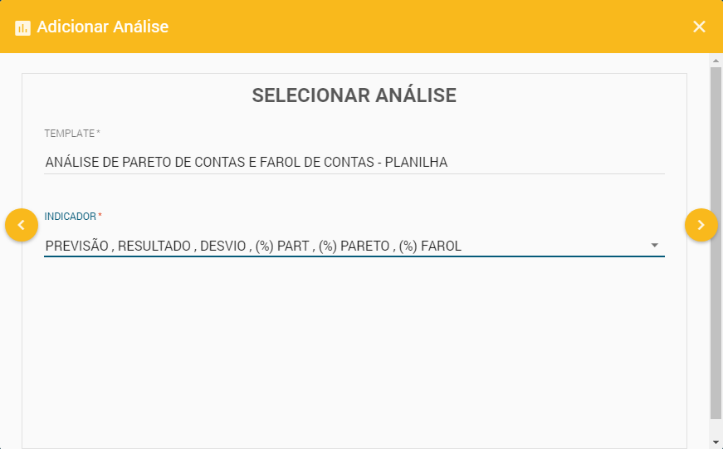This screenshot has height=449, width=723.
Task: Click the chart icon in the dialog header
Action: [22, 27]
